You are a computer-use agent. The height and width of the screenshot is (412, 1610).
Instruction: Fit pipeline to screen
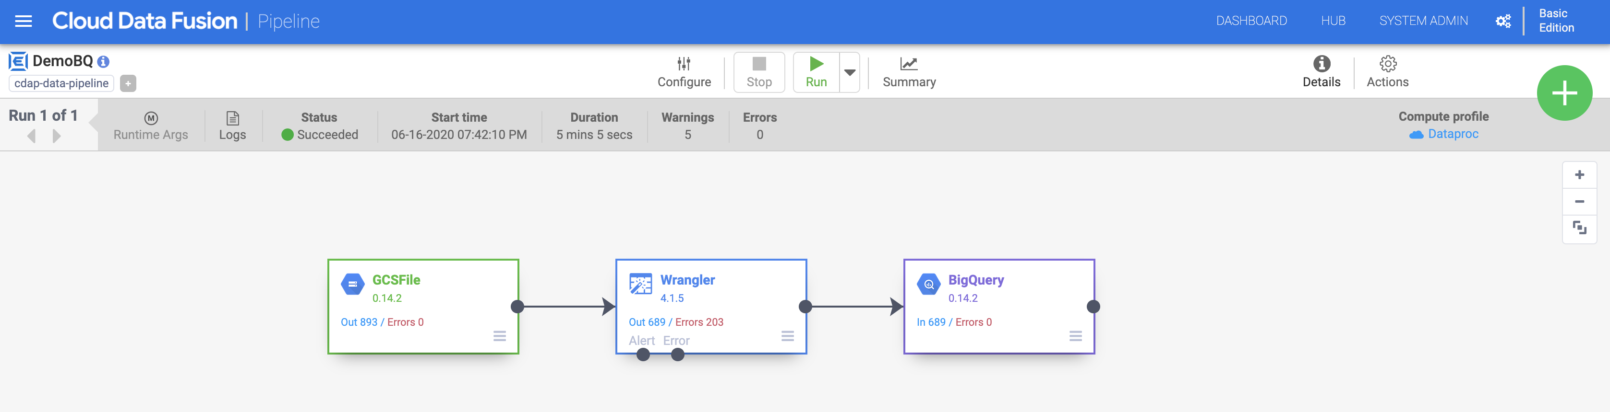coord(1579,228)
